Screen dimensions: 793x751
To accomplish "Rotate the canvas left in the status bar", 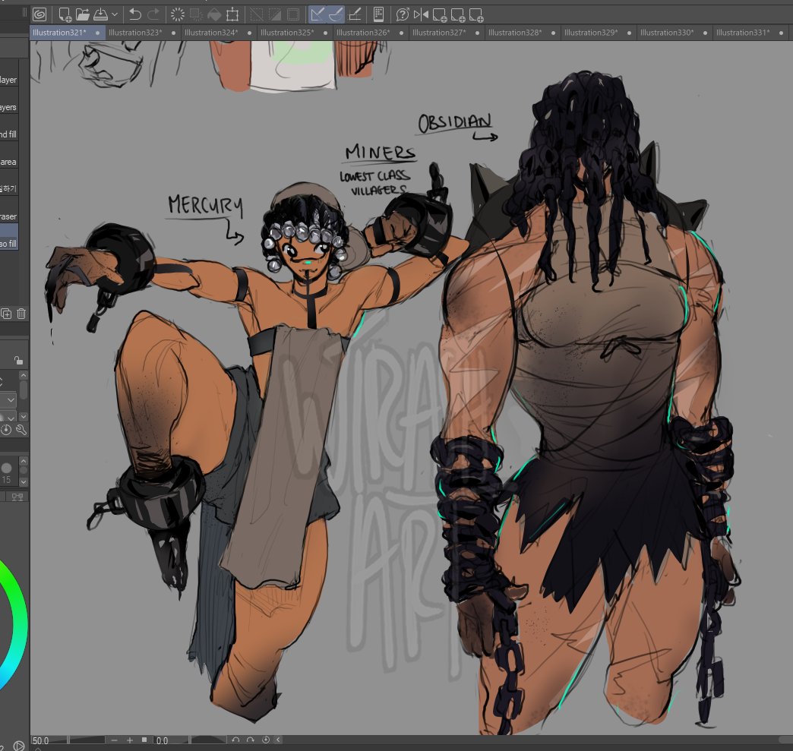I will point(235,740).
